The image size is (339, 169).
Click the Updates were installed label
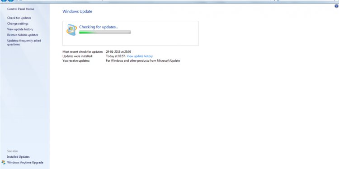click(78, 56)
